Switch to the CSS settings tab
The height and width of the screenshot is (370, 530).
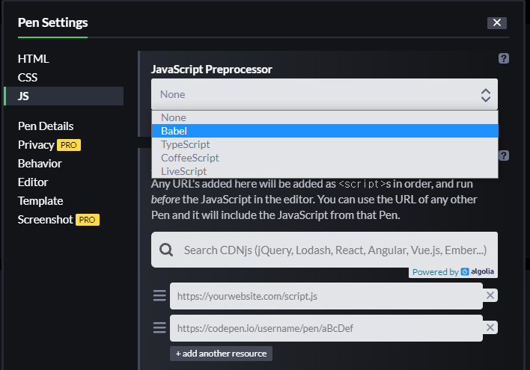pyautogui.click(x=28, y=77)
